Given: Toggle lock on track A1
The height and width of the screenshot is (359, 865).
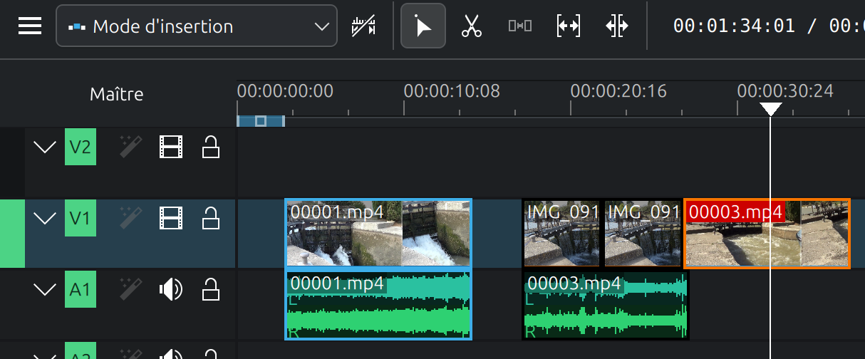Looking at the screenshot, I should (210, 289).
